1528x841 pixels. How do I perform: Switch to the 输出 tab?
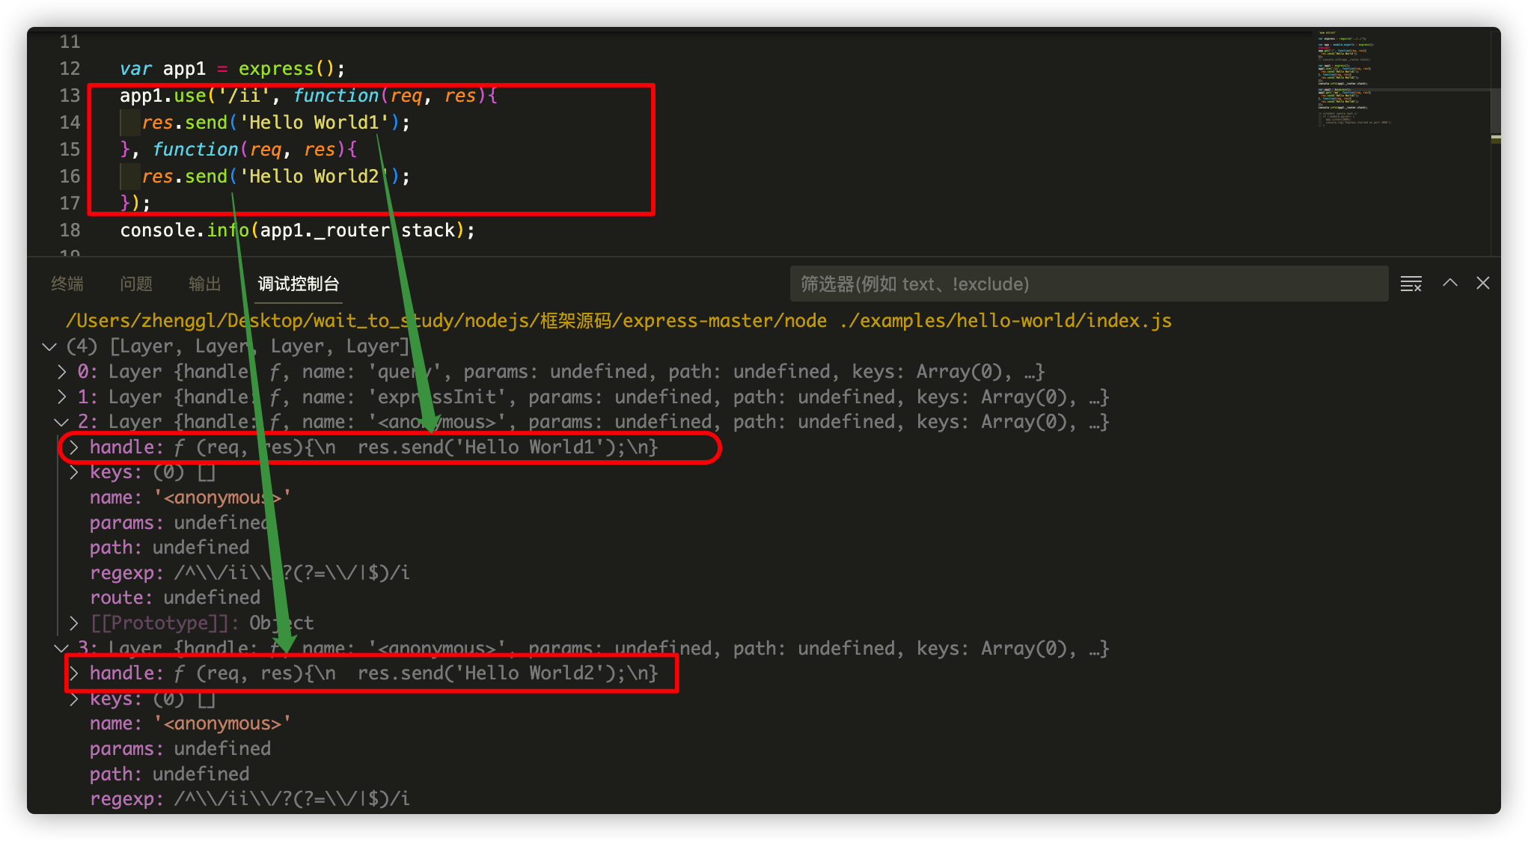coord(205,284)
